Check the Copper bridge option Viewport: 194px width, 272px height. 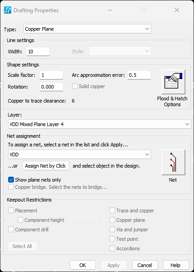coord(11,187)
